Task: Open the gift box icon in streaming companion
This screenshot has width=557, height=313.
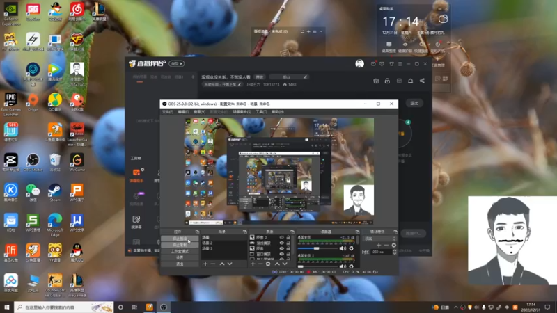Action: click(x=376, y=81)
